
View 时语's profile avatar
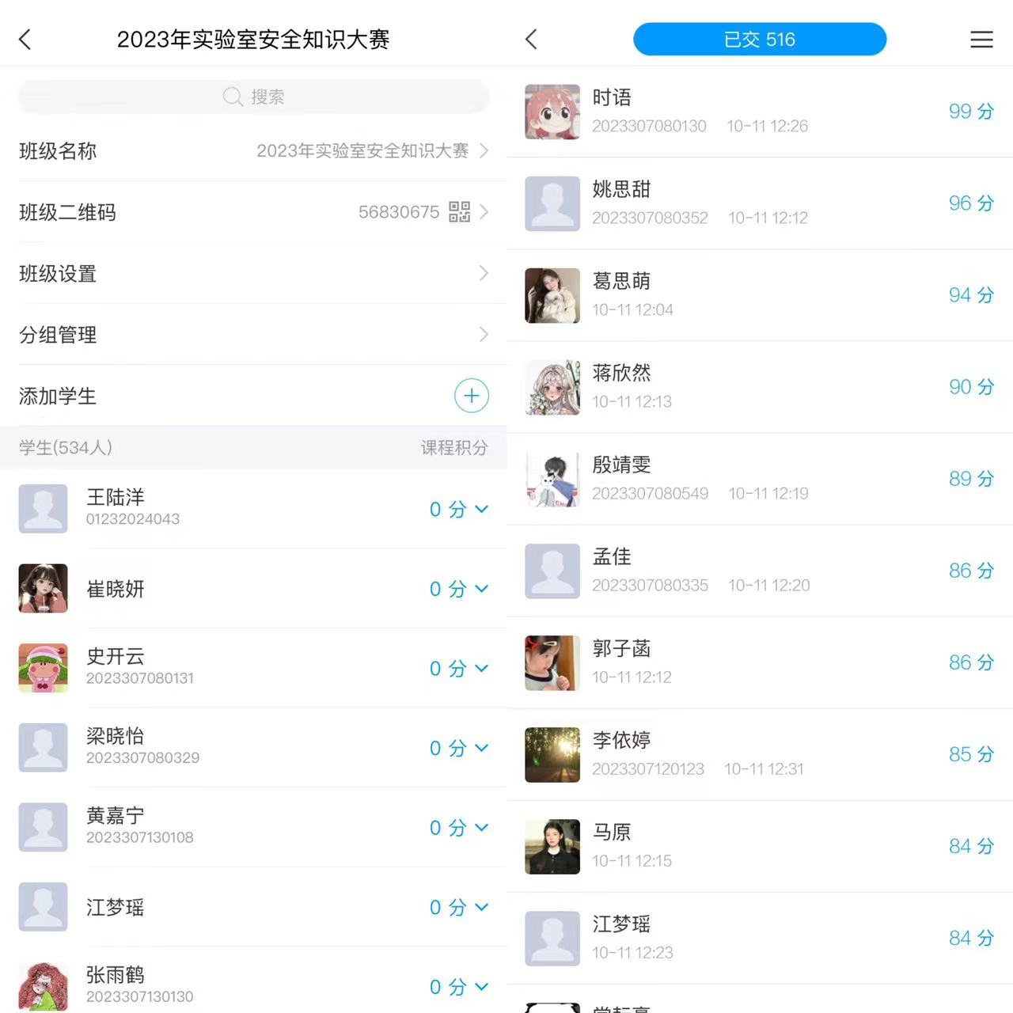pyautogui.click(x=552, y=112)
